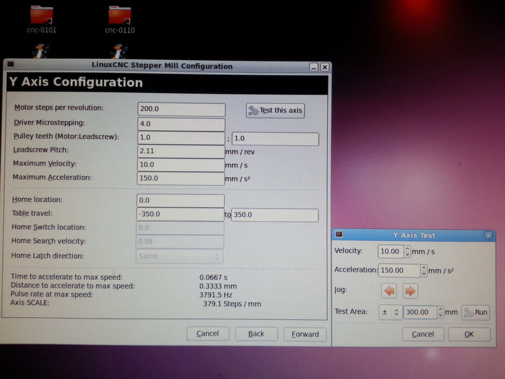
Task: Close the LinuxCNC configuration window
Action: pos(325,67)
